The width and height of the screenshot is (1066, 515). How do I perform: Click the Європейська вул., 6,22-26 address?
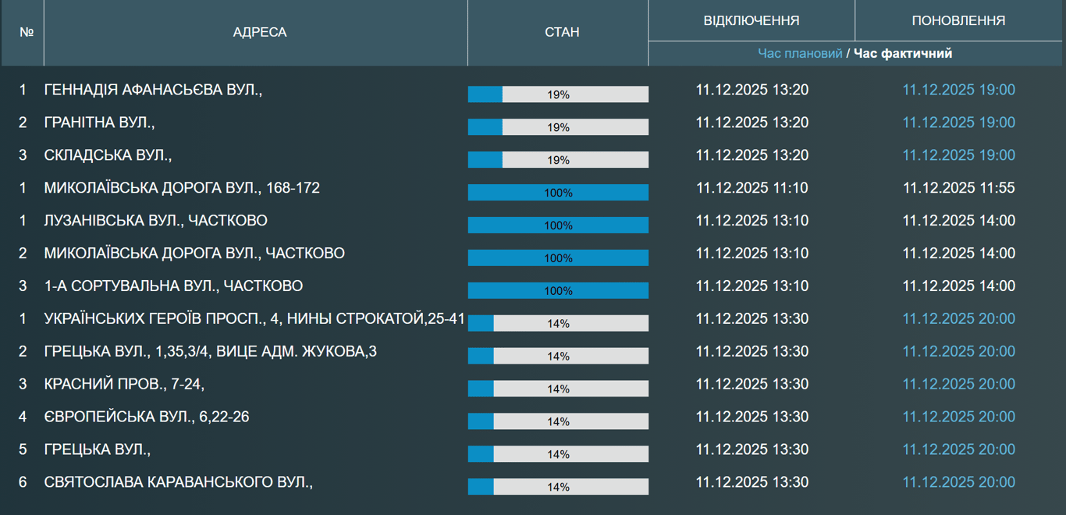coord(147,417)
